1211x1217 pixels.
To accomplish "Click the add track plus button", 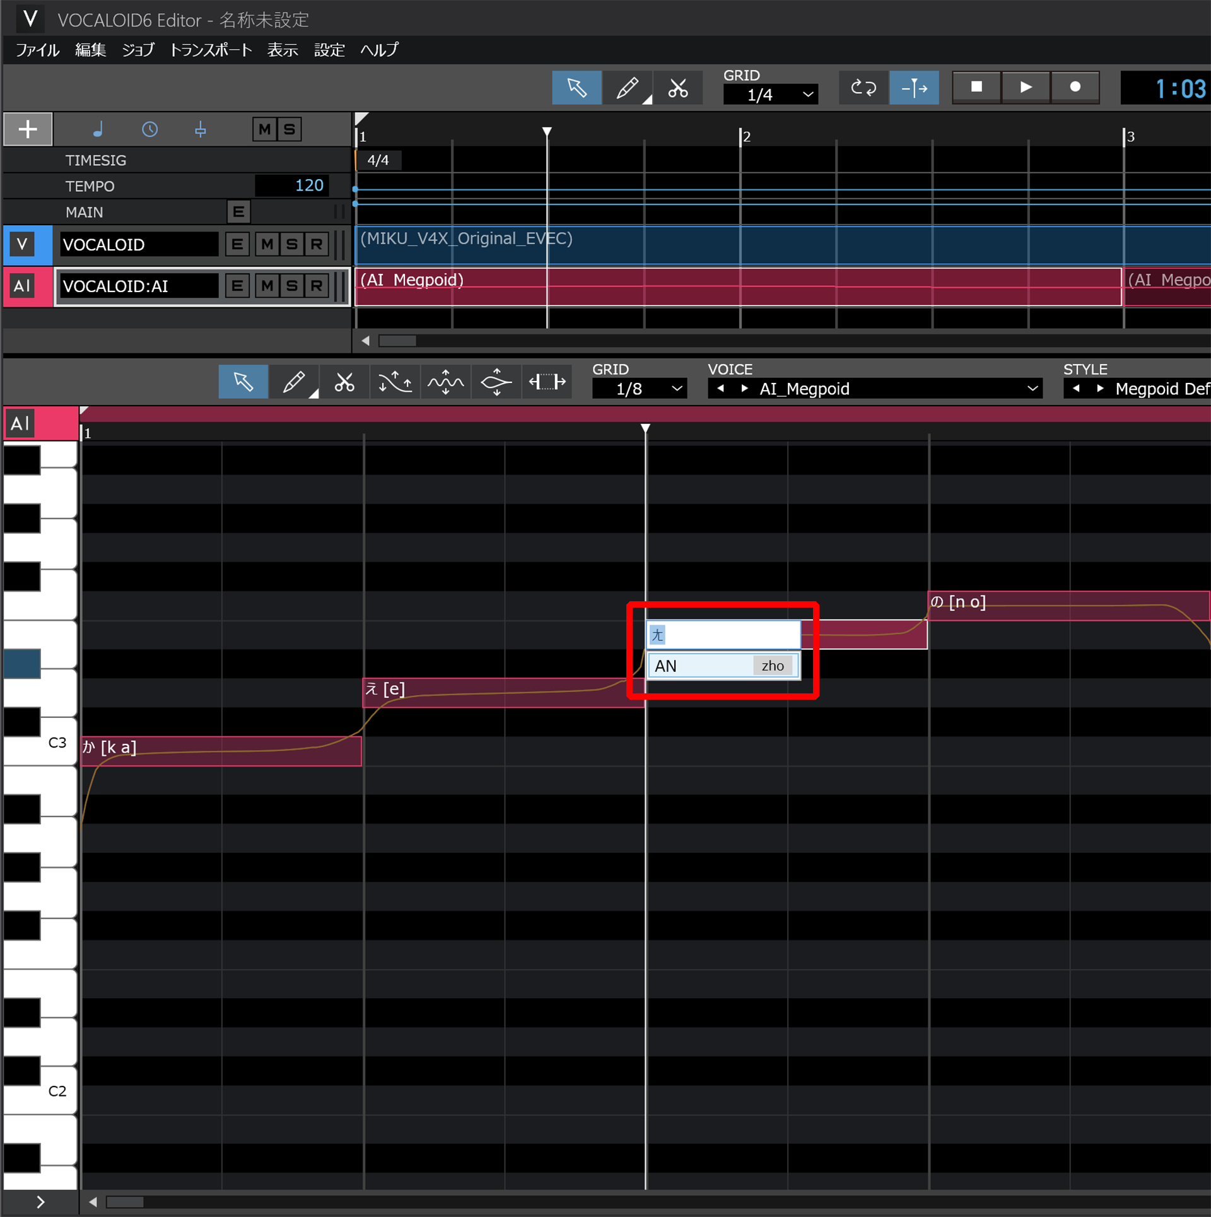I will (x=27, y=129).
